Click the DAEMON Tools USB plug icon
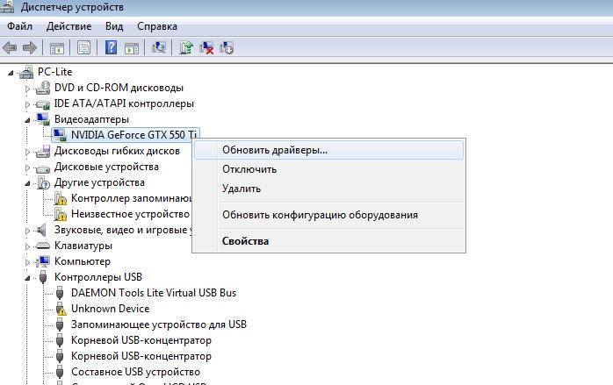 (x=60, y=293)
